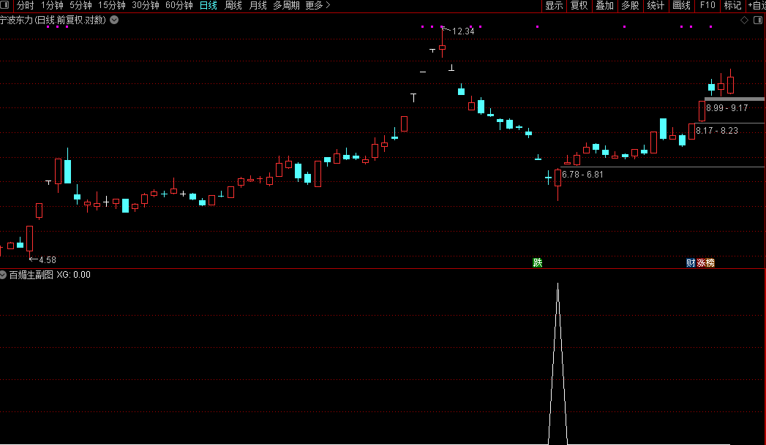Toggle the left sidebar panel icon

pyautogui.click(x=5, y=5)
